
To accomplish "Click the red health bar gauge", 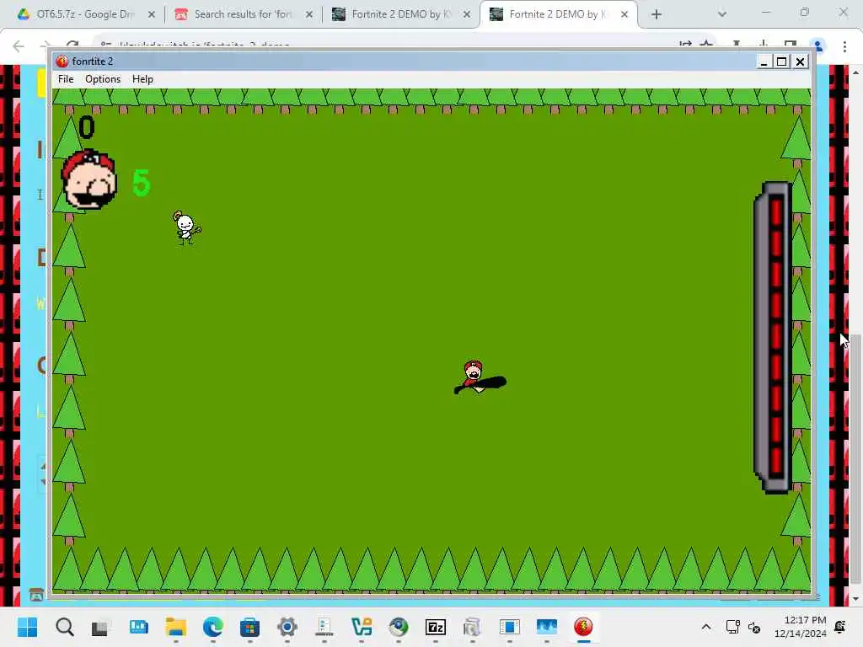I will [x=774, y=337].
